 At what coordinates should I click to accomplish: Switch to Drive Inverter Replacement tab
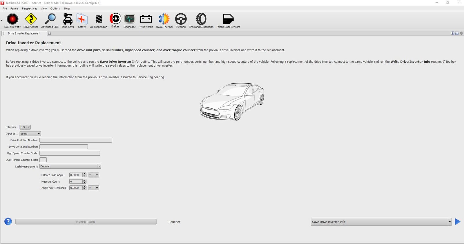24,33
